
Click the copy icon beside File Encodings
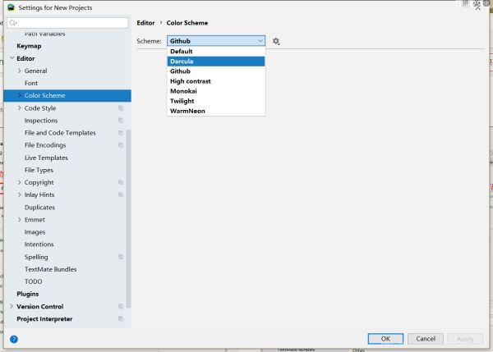click(120, 145)
